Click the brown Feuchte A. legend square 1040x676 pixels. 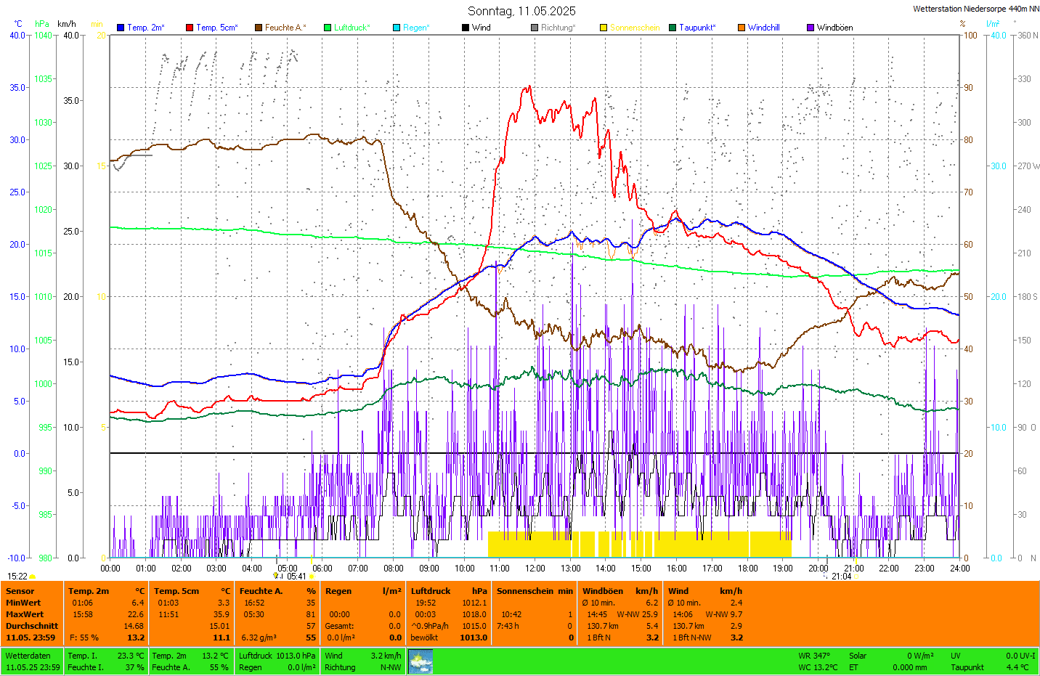(x=259, y=28)
